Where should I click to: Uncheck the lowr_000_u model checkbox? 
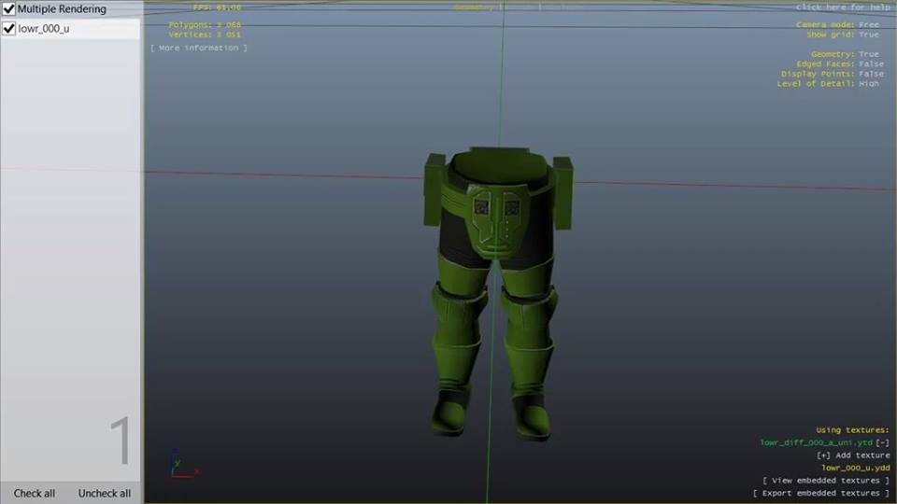point(9,29)
